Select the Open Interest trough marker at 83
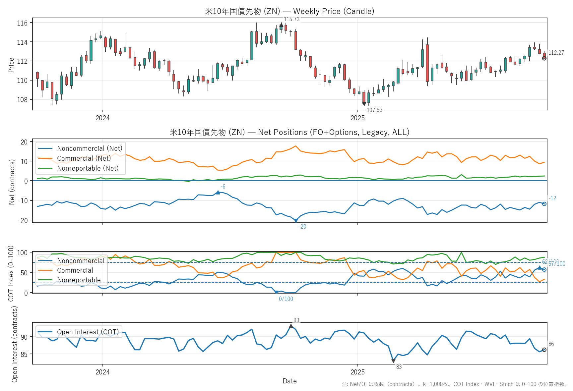This screenshot has width=573, height=391. tap(393, 361)
